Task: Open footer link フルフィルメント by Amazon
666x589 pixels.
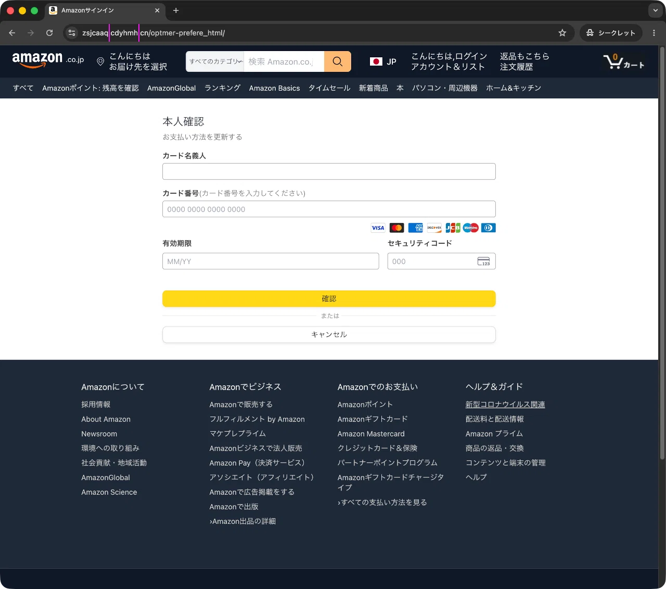Action: tap(257, 419)
